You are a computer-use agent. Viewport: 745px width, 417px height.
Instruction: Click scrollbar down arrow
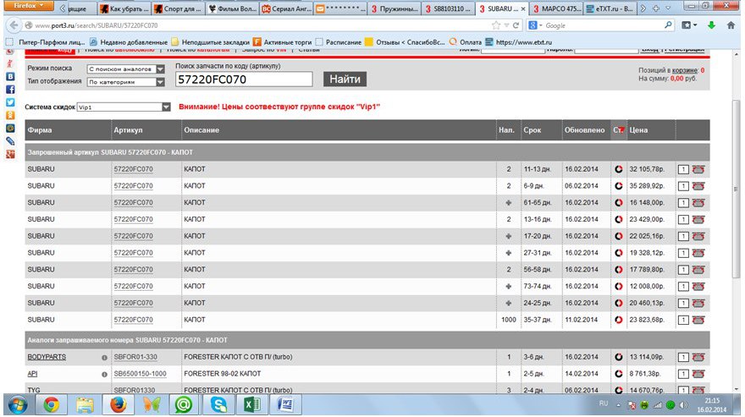pos(736,389)
